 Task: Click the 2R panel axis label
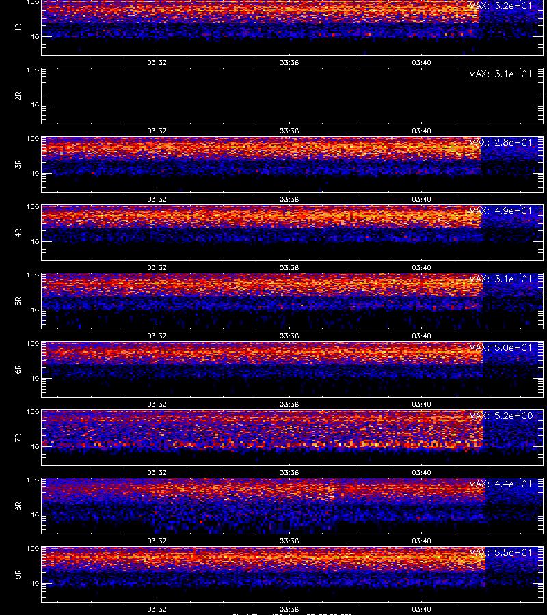tap(18, 96)
